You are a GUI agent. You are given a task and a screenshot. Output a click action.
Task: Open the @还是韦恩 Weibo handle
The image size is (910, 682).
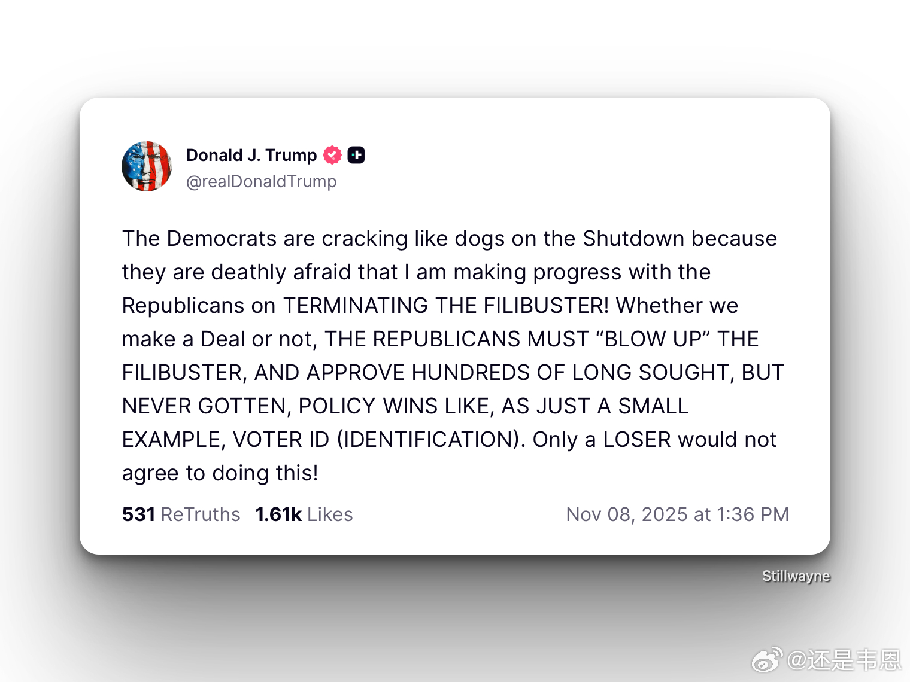[x=844, y=660]
